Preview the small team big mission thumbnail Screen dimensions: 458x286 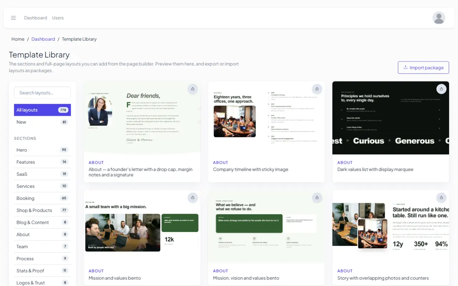click(x=142, y=227)
